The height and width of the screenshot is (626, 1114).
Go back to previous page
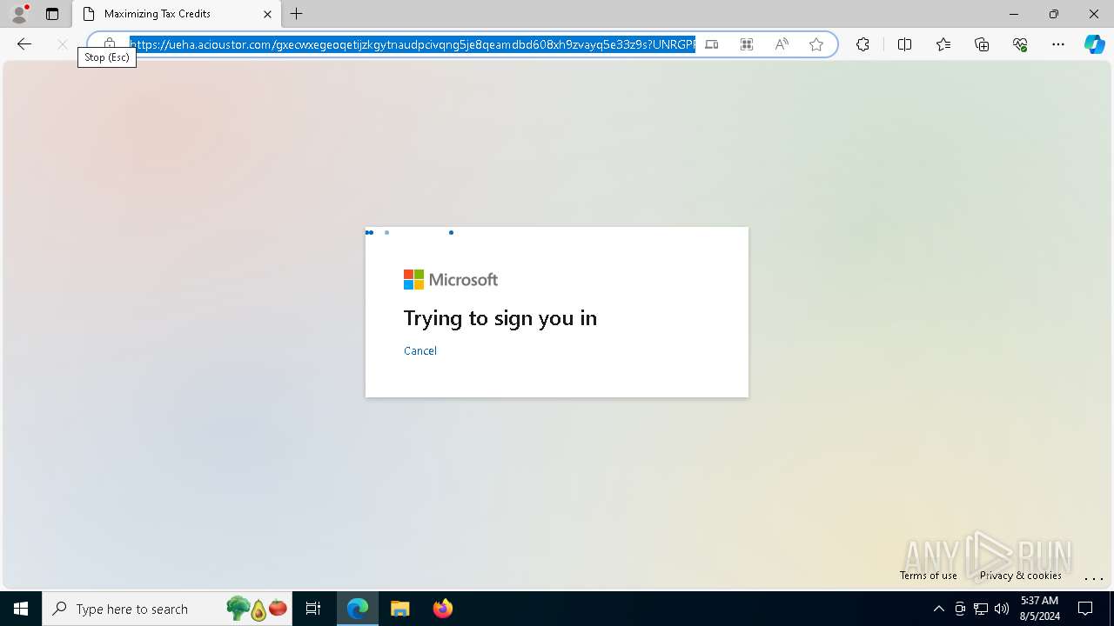point(24,44)
